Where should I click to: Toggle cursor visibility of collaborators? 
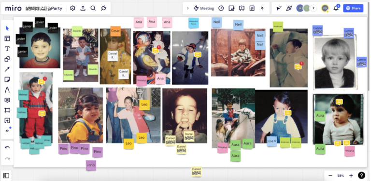(x=279, y=8)
